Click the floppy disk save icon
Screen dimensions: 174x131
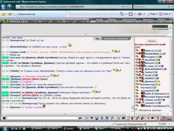pyautogui.click(x=97, y=118)
